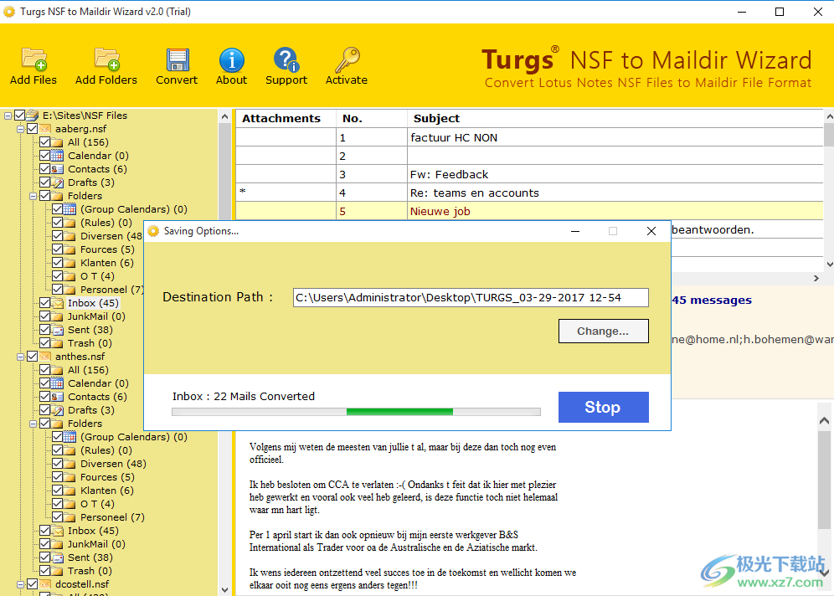Viewport: 834px width, 596px height.
Task: Collapse the anthes.nsf tree node
Action: pyautogui.click(x=20, y=357)
